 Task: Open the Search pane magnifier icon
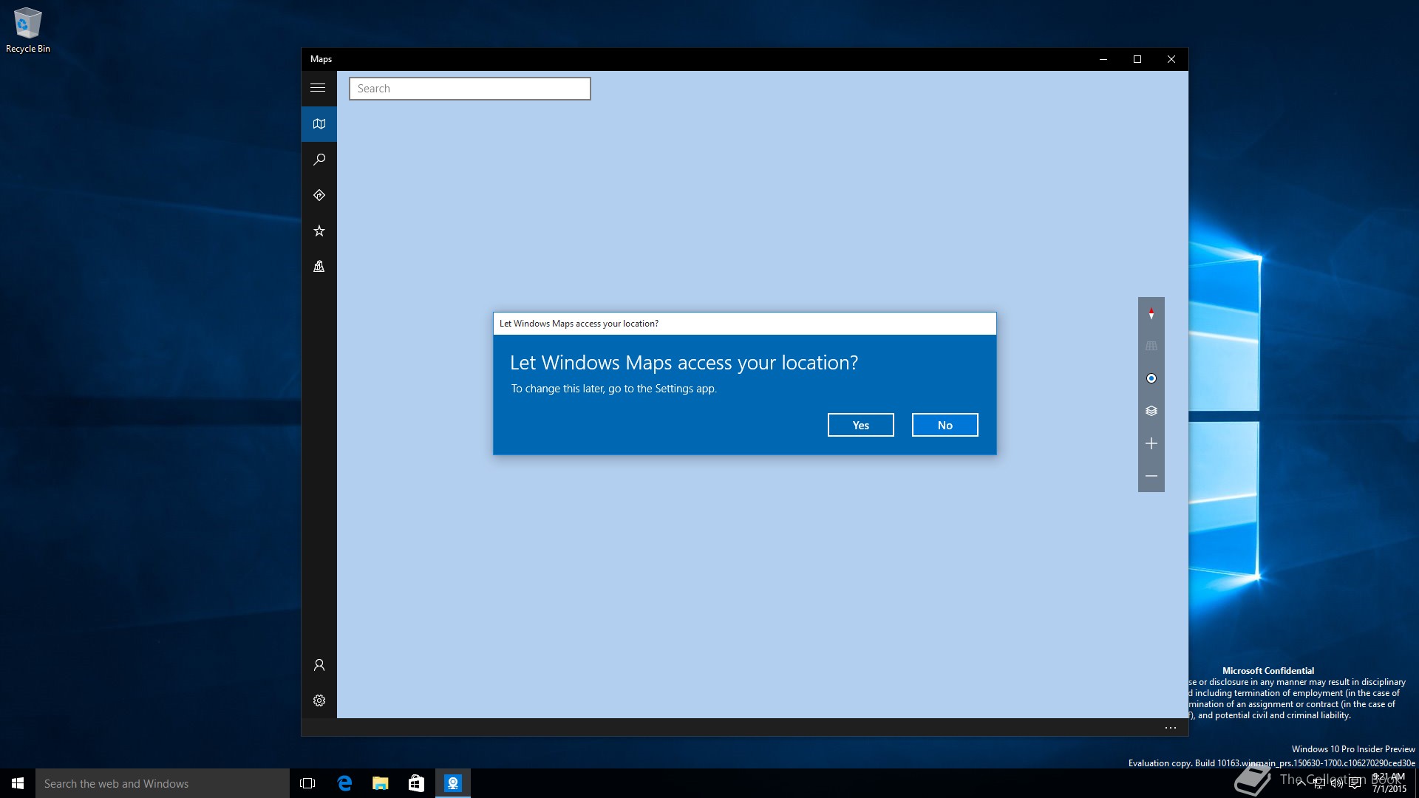(319, 160)
